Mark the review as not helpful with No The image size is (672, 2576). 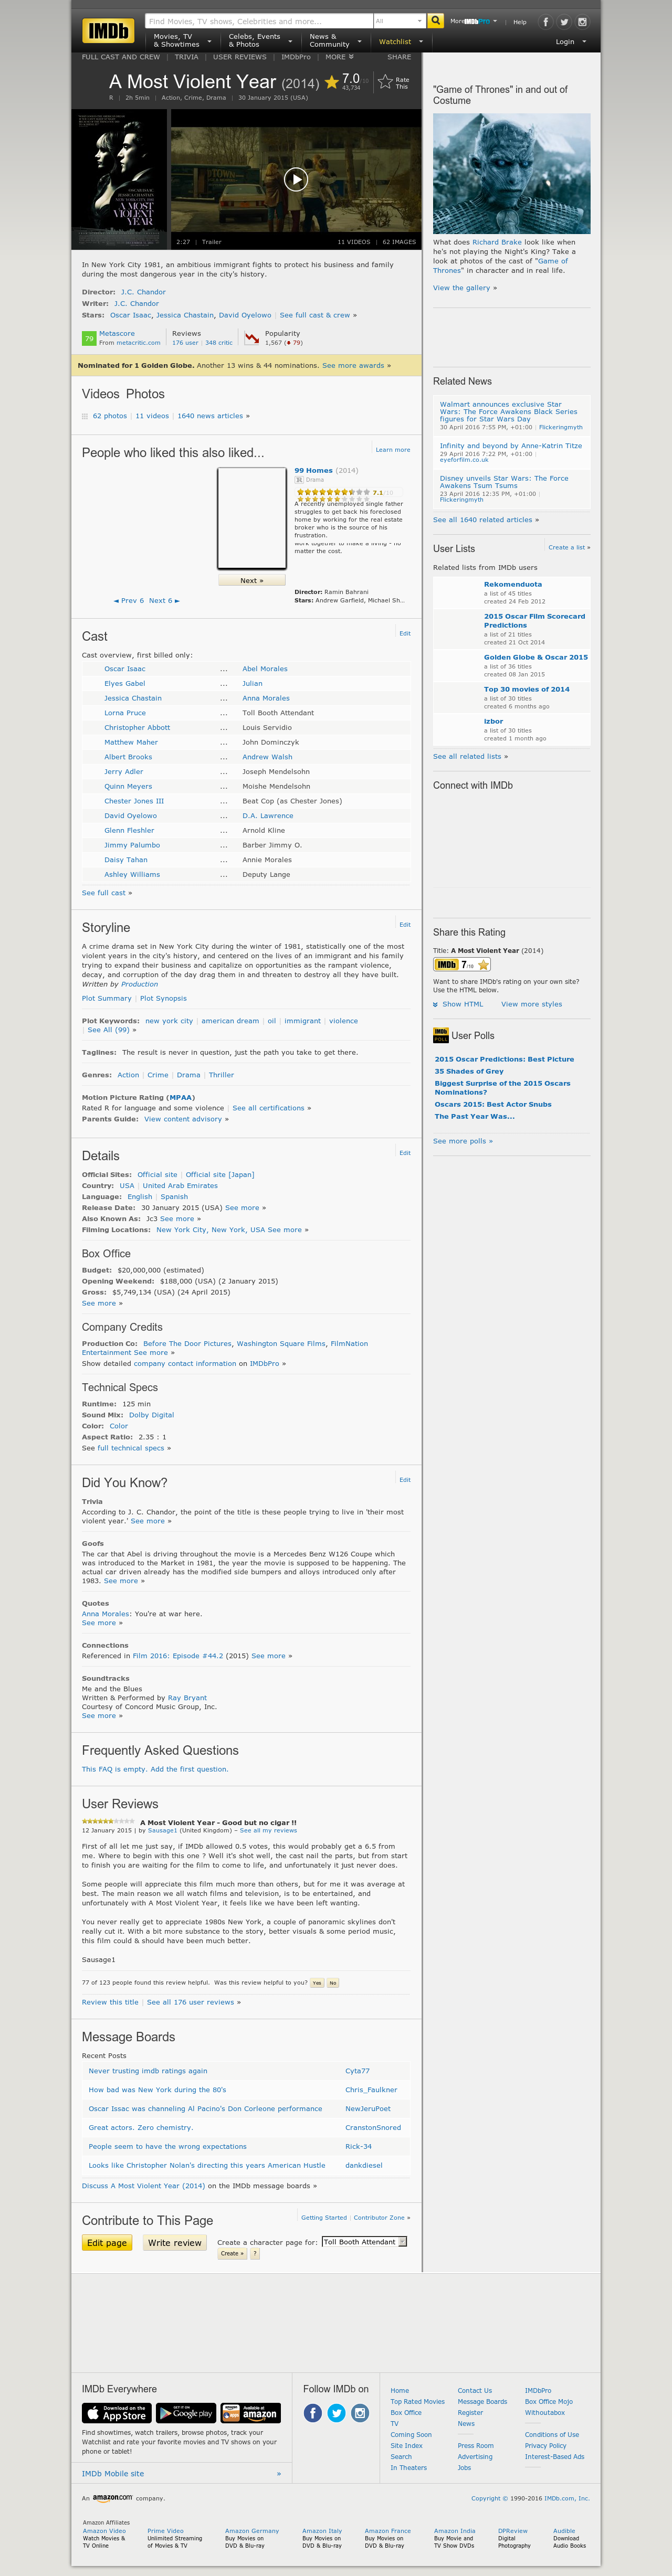pos(333,1982)
